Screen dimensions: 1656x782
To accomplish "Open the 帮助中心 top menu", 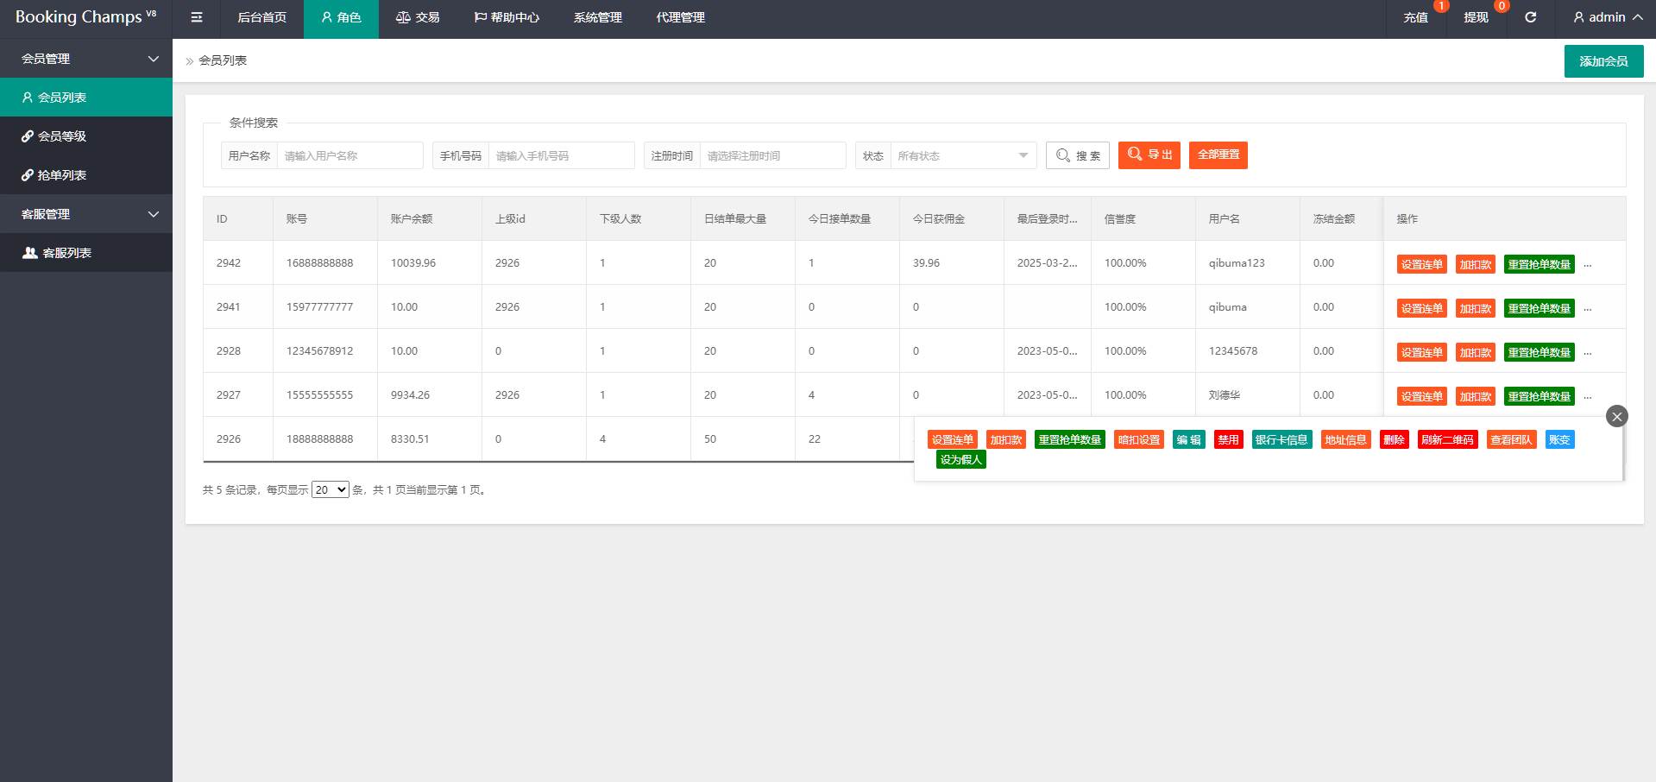I will [507, 17].
